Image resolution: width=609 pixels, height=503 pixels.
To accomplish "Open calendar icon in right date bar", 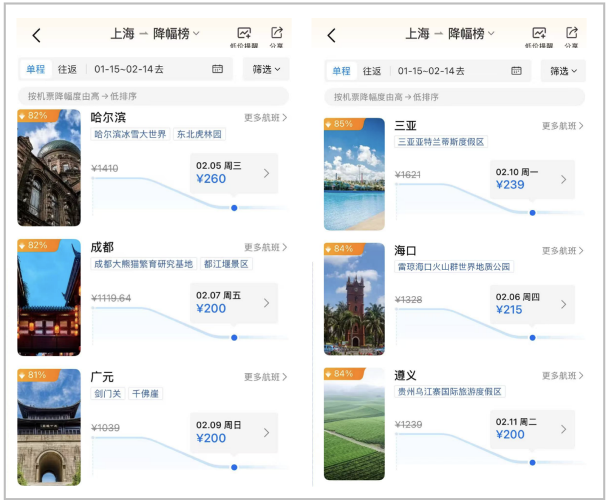I will click(x=516, y=70).
